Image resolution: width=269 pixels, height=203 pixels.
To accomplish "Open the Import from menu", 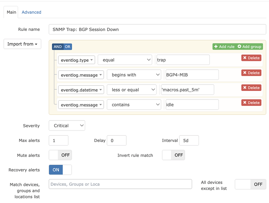I will [x=22, y=44].
